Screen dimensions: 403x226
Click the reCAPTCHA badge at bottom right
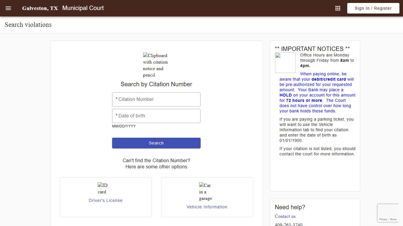point(388,212)
